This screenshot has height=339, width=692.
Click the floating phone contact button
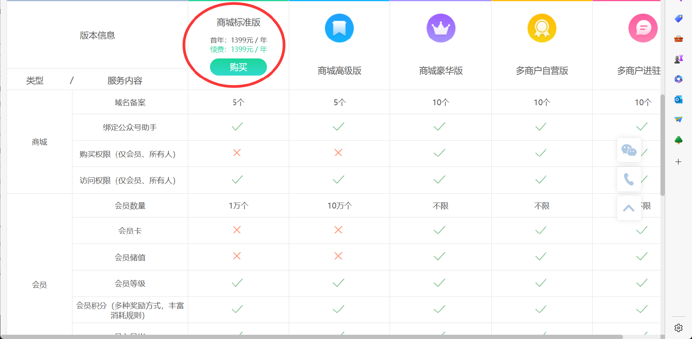coord(629,179)
